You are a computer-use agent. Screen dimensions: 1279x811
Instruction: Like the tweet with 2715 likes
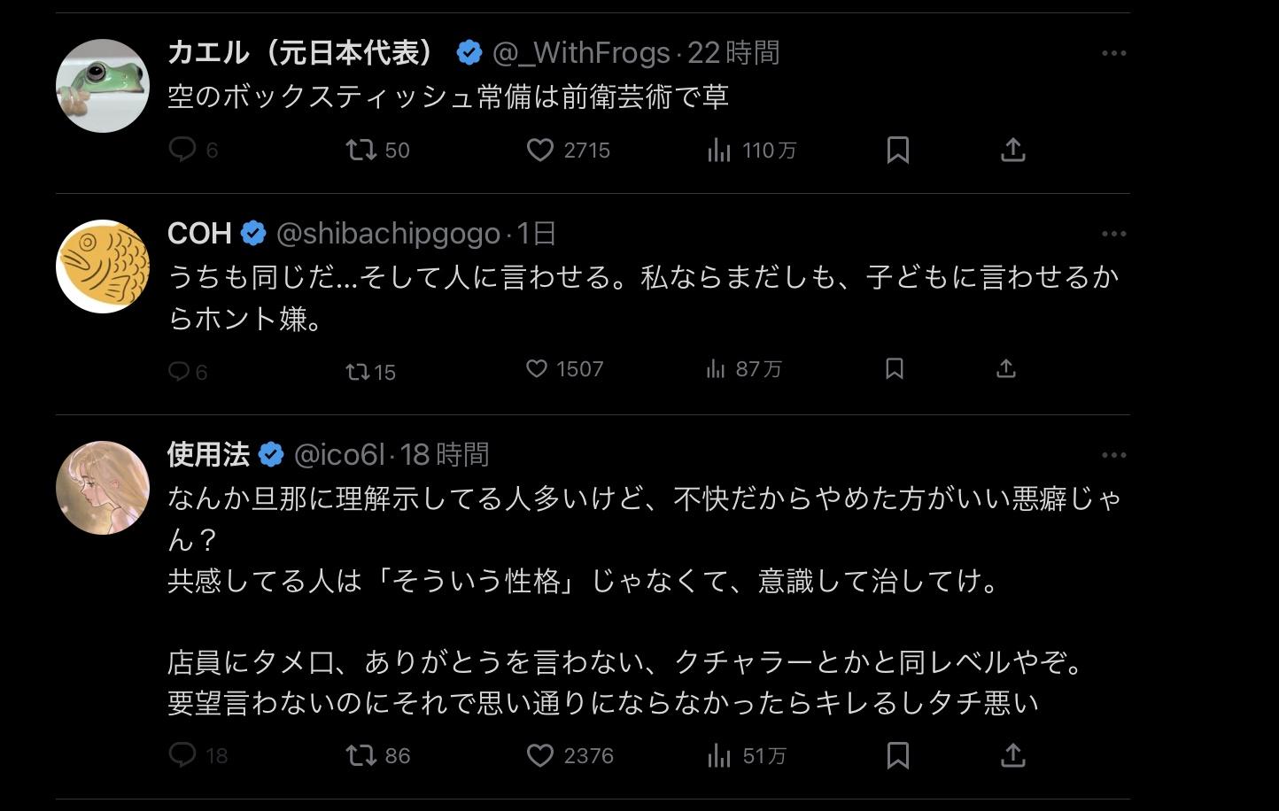540,150
